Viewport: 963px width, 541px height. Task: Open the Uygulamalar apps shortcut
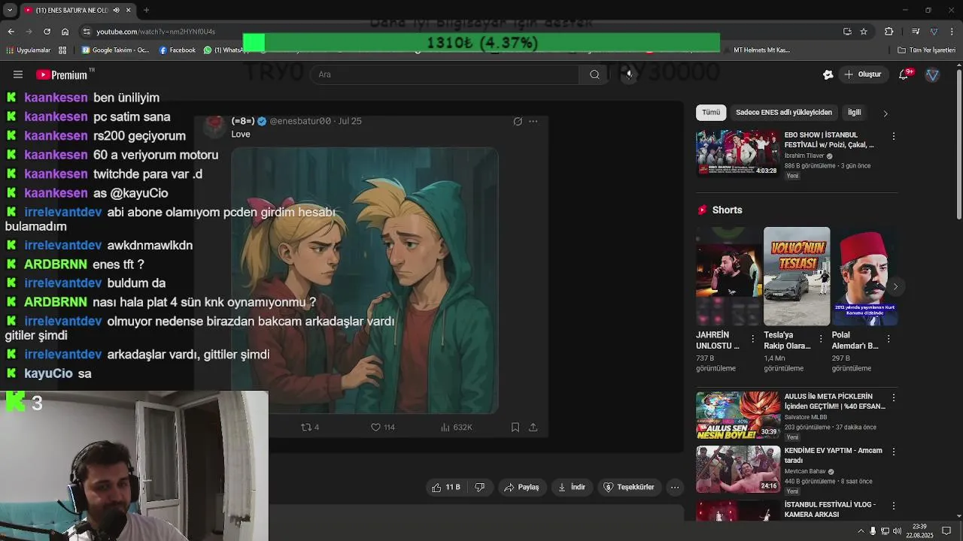click(28, 50)
